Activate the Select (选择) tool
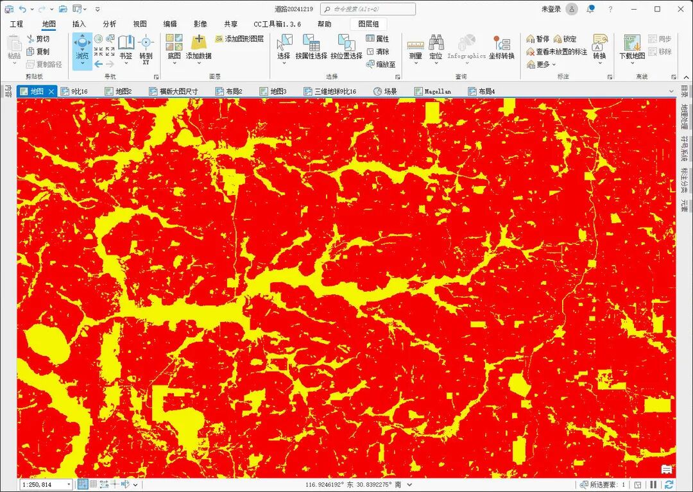 pyautogui.click(x=284, y=49)
